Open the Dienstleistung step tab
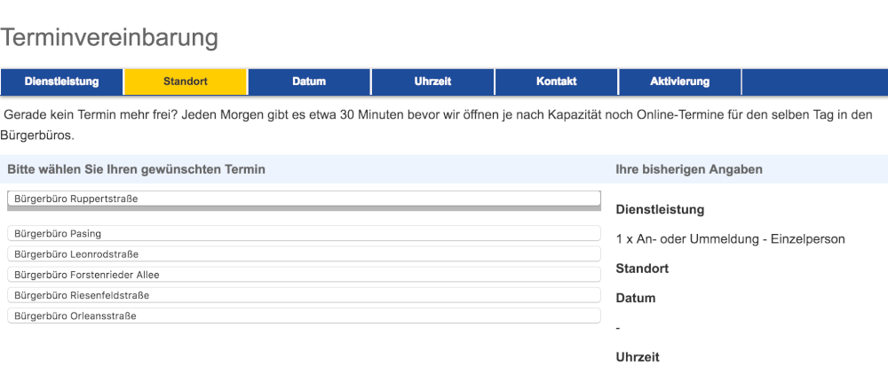Image resolution: width=888 pixels, height=374 pixels. (62, 82)
